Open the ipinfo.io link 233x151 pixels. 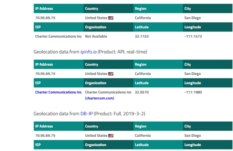89,52
